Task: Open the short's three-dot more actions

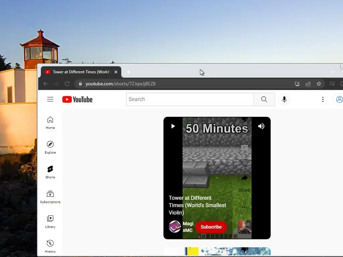Action: tap(244, 207)
